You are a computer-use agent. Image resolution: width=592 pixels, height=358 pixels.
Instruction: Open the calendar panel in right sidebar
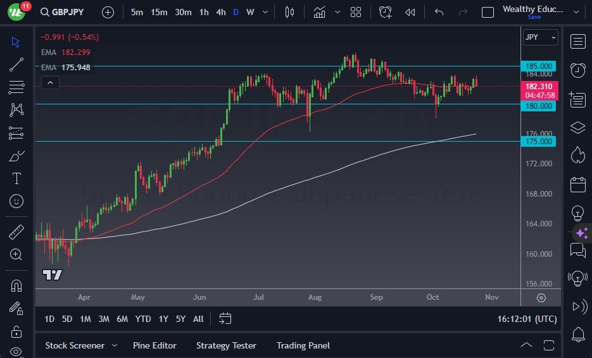577,185
